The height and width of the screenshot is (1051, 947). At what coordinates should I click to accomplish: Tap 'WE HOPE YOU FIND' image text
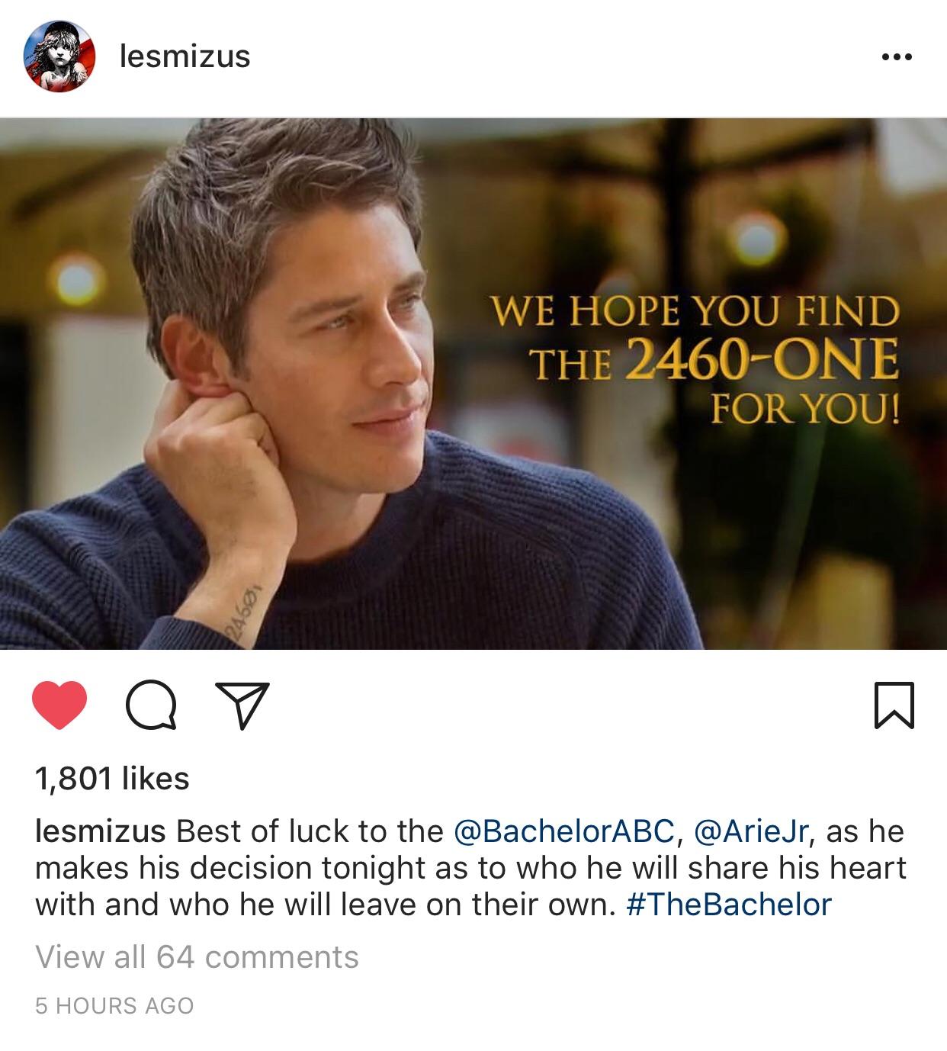pos(695,312)
